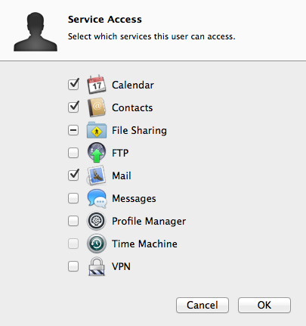This screenshot has width=306, height=326.
Task: Click the Contacts address book icon
Action: click(x=97, y=107)
